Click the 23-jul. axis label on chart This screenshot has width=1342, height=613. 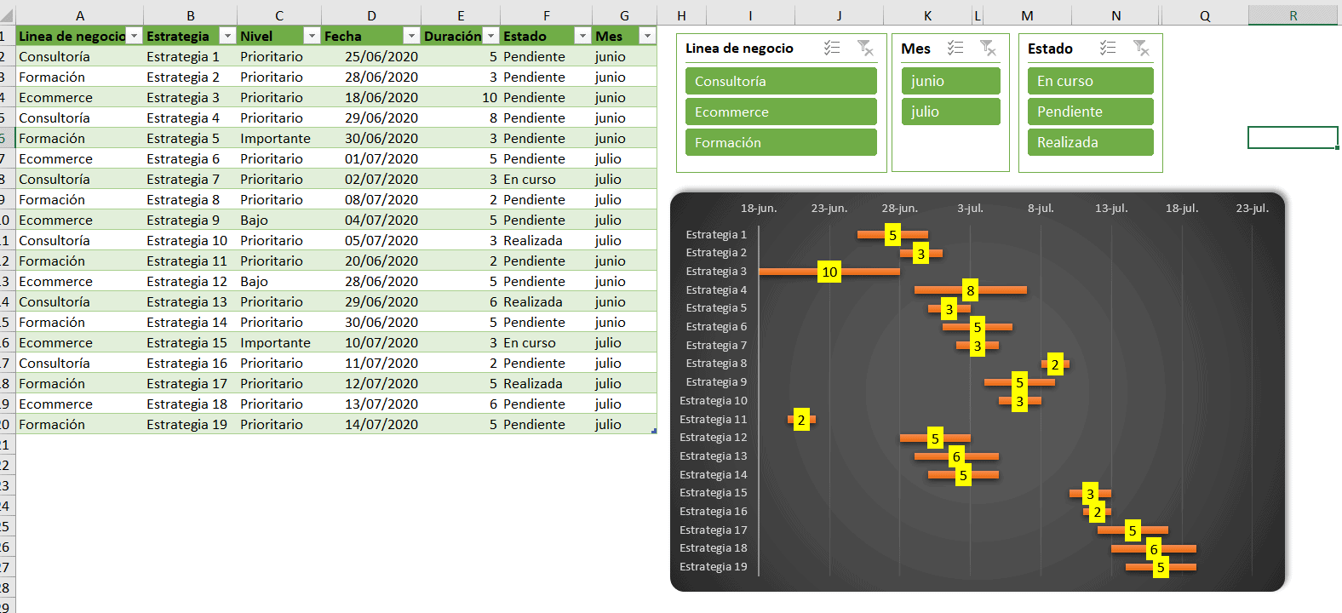pyautogui.click(x=1253, y=208)
